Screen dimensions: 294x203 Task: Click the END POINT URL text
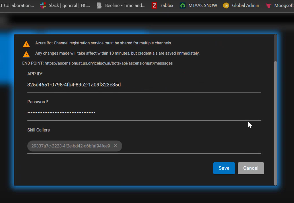[x=108, y=63]
